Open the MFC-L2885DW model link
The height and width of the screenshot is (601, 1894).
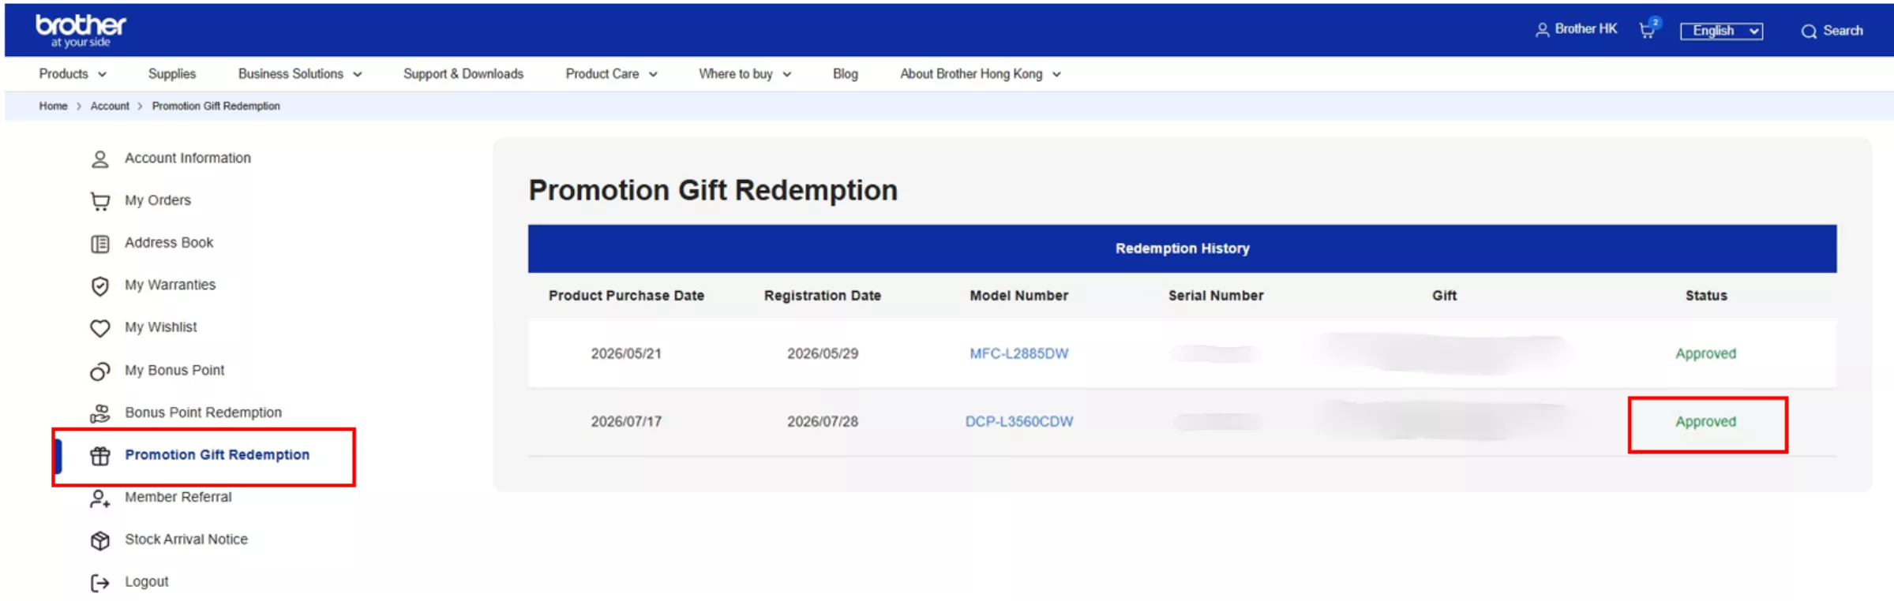[x=1018, y=353]
